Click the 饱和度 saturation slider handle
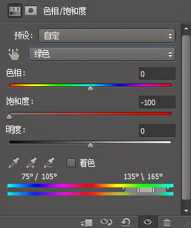This screenshot has height=228, width=191. pyautogui.click(x=9, y=117)
